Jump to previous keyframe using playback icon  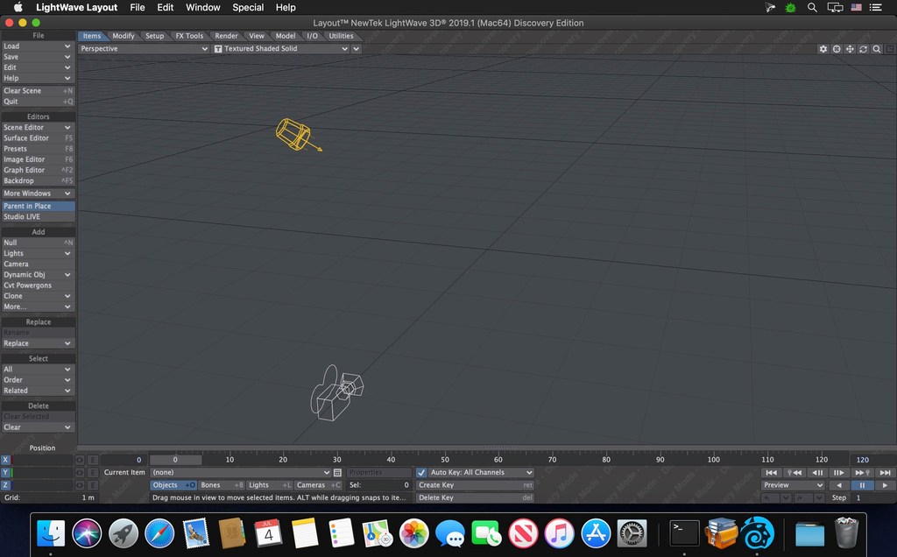[x=793, y=473]
